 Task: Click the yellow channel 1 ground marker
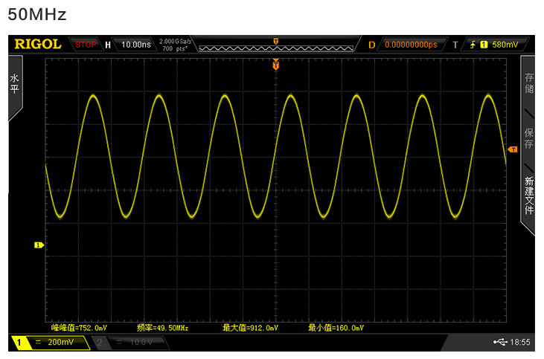tap(39, 245)
